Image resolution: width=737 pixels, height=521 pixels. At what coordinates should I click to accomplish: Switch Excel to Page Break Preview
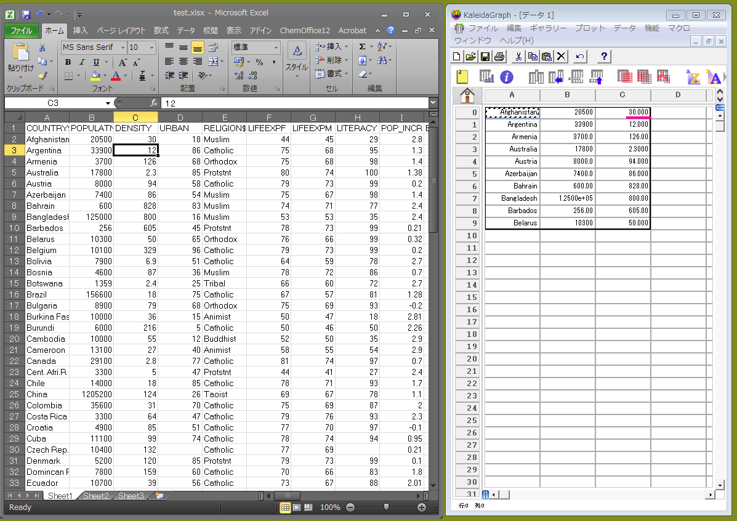click(x=308, y=507)
